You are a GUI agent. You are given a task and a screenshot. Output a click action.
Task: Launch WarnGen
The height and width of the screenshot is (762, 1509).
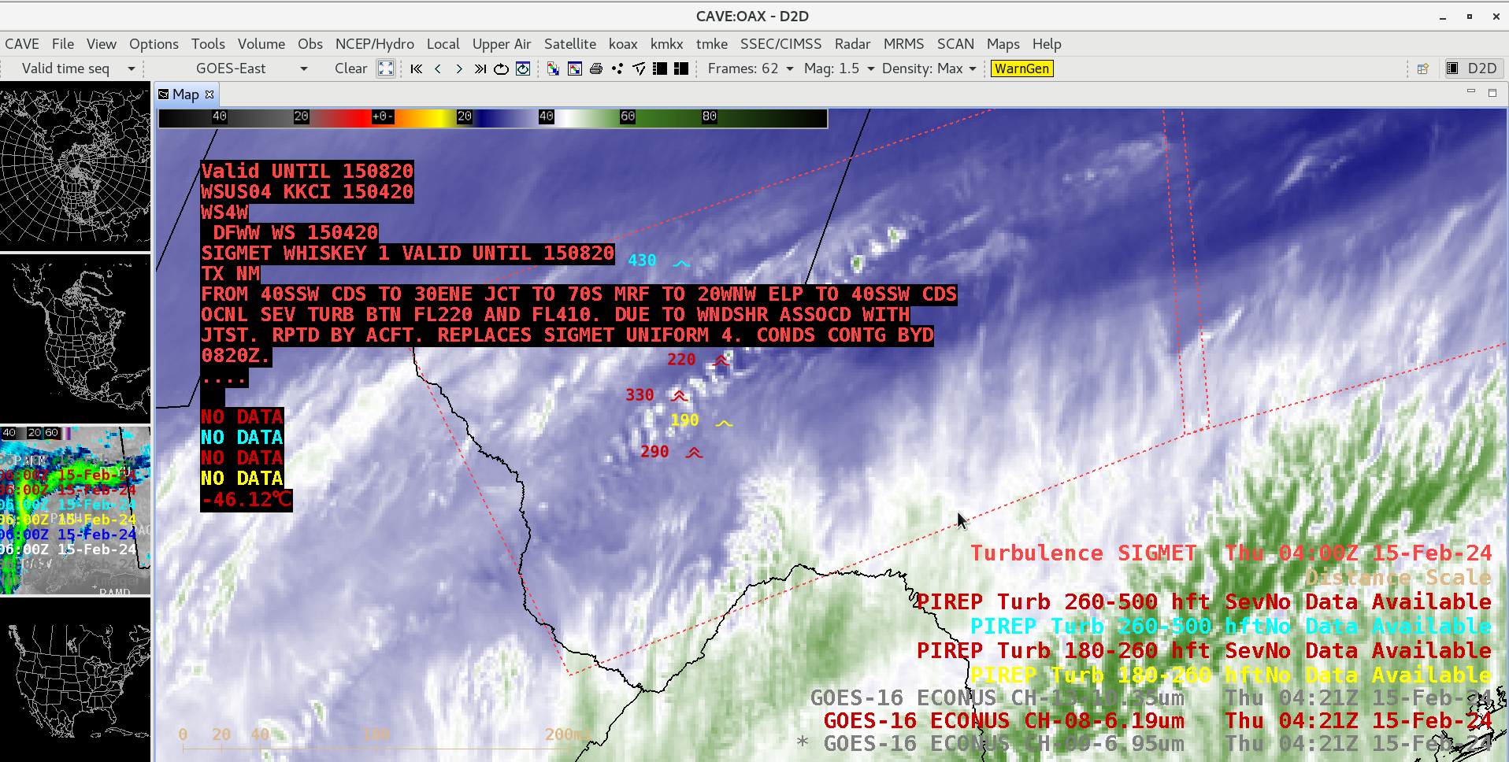click(1021, 68)
